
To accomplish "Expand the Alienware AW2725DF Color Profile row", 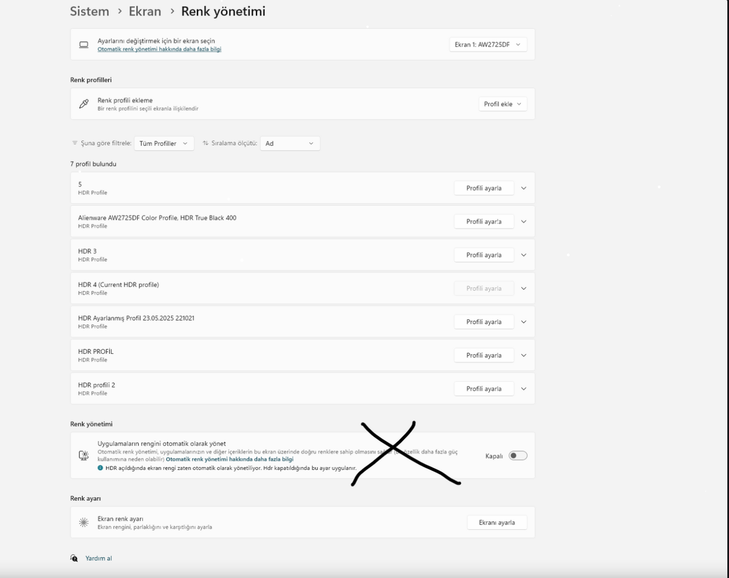I will (524, 221).
